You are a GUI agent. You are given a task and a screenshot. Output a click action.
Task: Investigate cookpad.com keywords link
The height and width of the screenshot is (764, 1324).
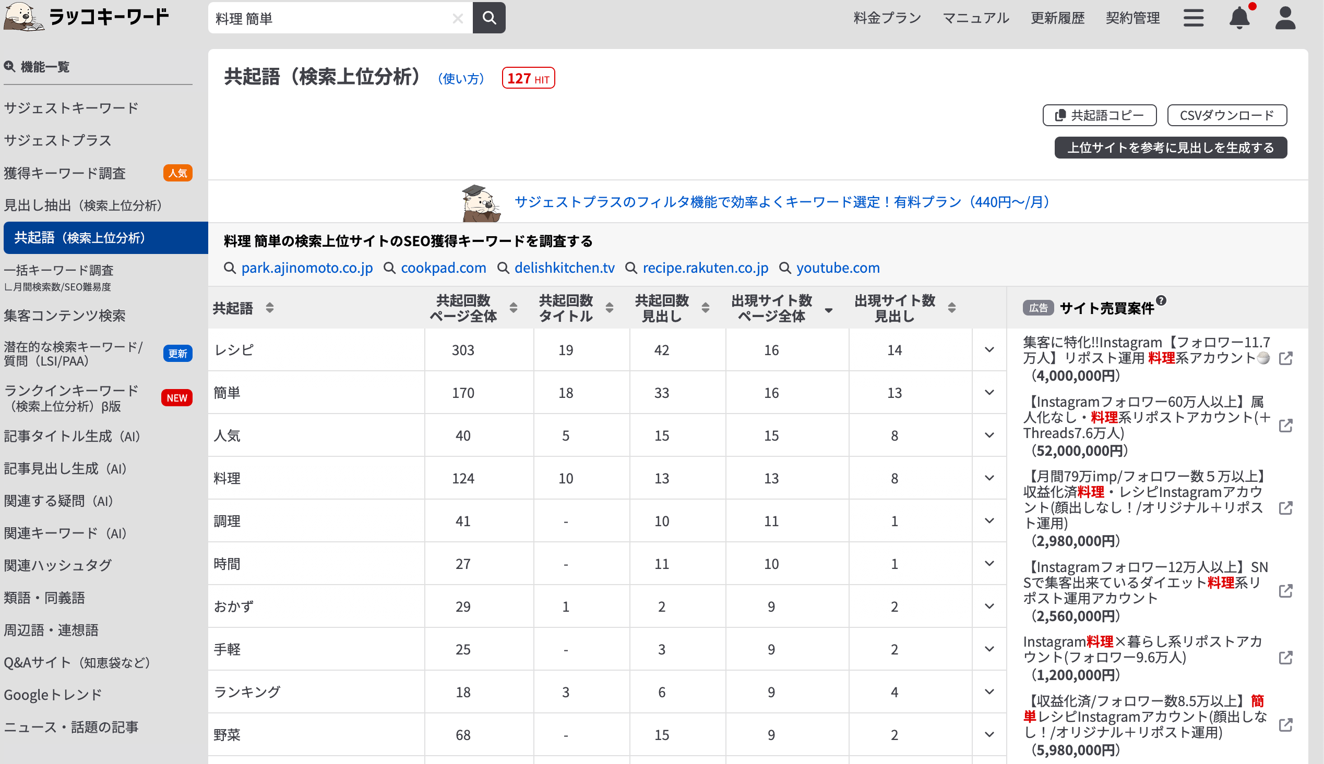[x=444, y=268]
